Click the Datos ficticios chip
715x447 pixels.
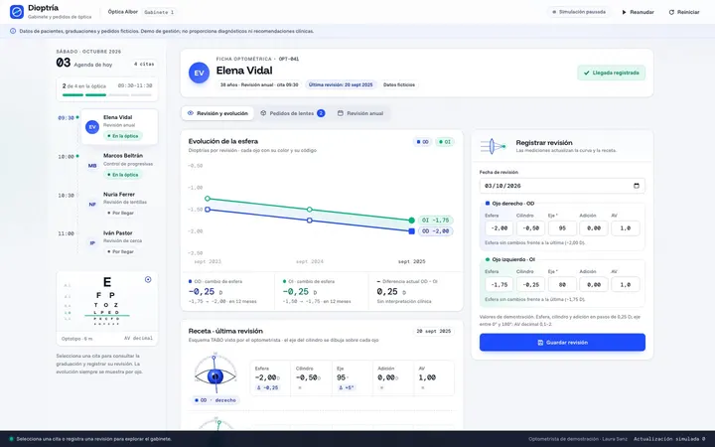coord(399,84)
